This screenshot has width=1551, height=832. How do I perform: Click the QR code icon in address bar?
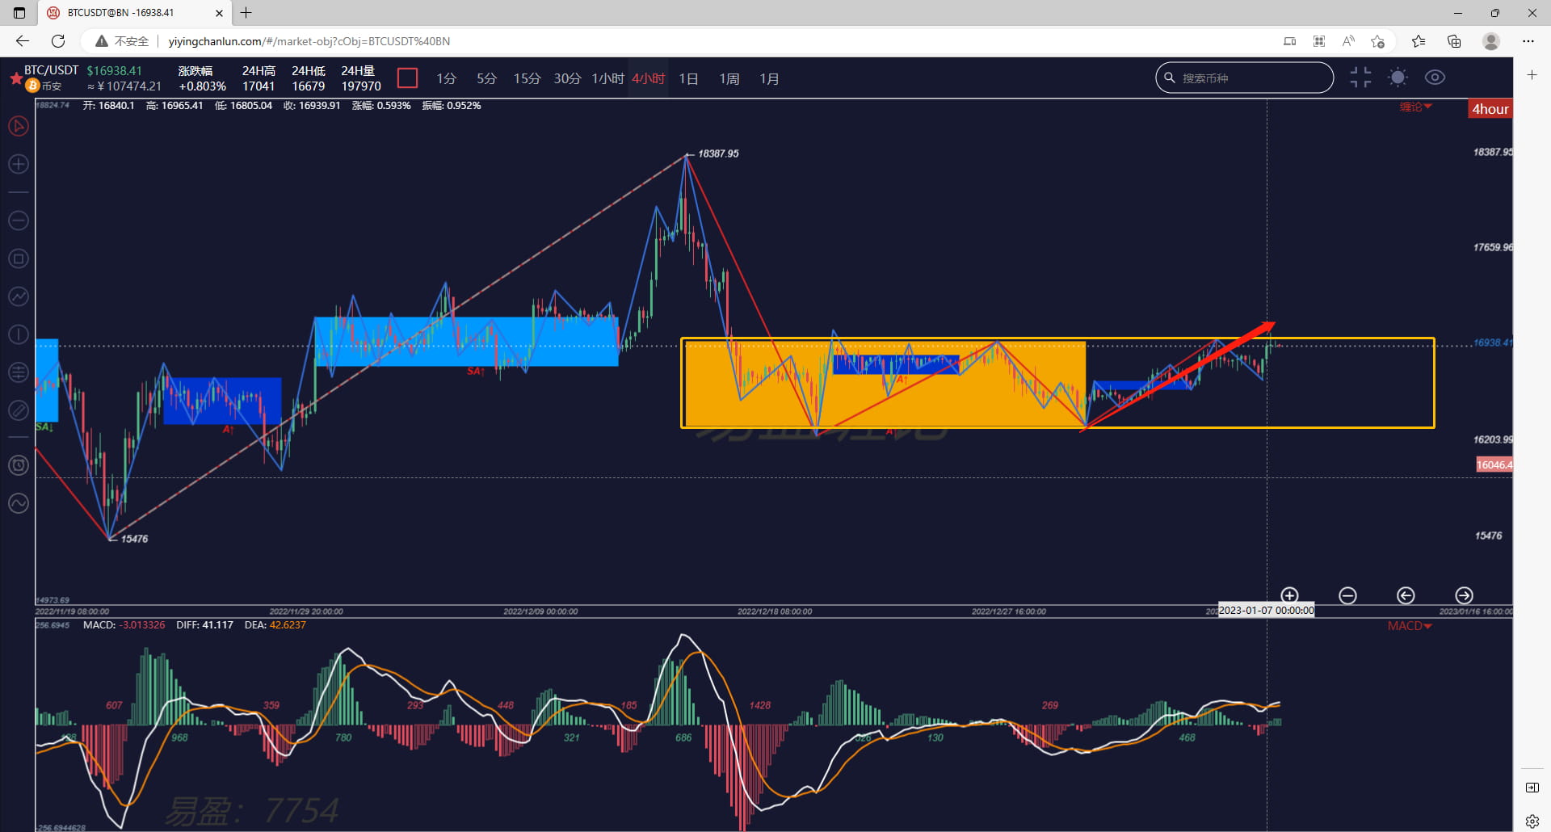tap(1319, 41)
